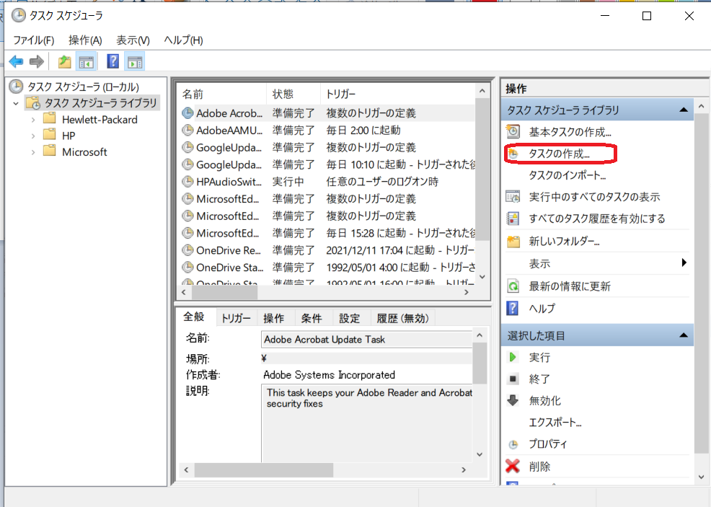This screenshot has width=711, height=507.
Task: Click the back arrow toolbar icon
Action: [x=16, y=62]
